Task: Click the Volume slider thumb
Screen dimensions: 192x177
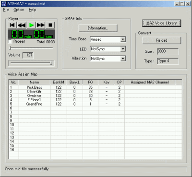Action: 51,63
